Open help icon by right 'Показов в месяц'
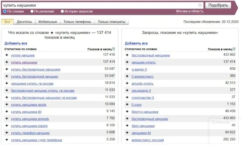This screenshot has width=242, height=146. (x=234, y=49)
